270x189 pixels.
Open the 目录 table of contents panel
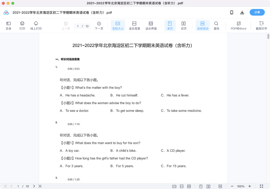pyautogui.click(x=8, y=26)
